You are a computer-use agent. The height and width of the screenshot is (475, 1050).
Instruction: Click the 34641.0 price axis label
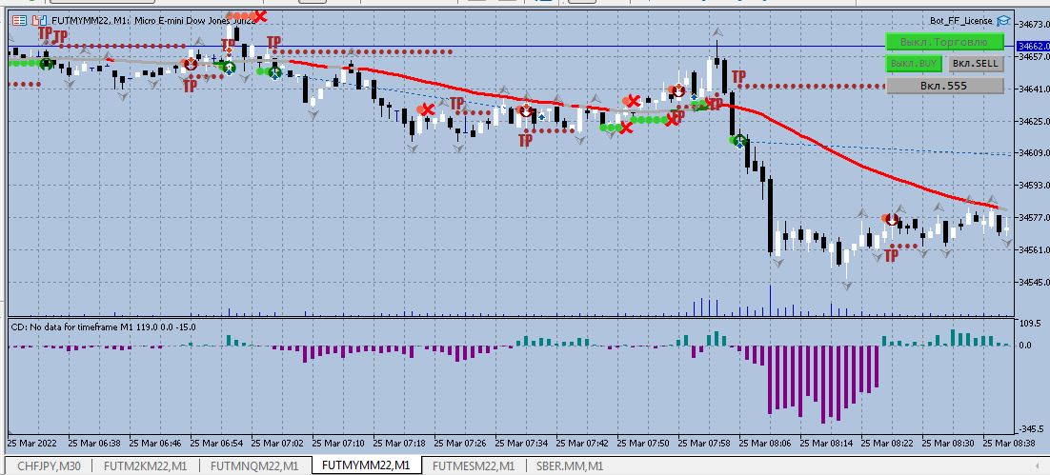[1032, 89]
